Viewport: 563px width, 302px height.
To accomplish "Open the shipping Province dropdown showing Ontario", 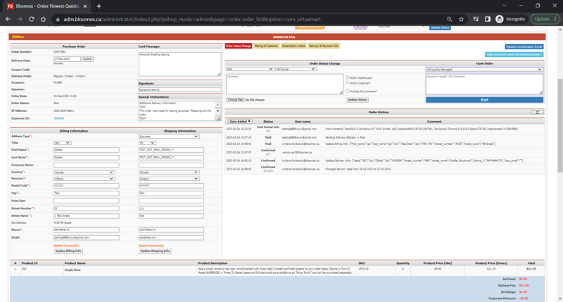I will [x=169, y=179].
